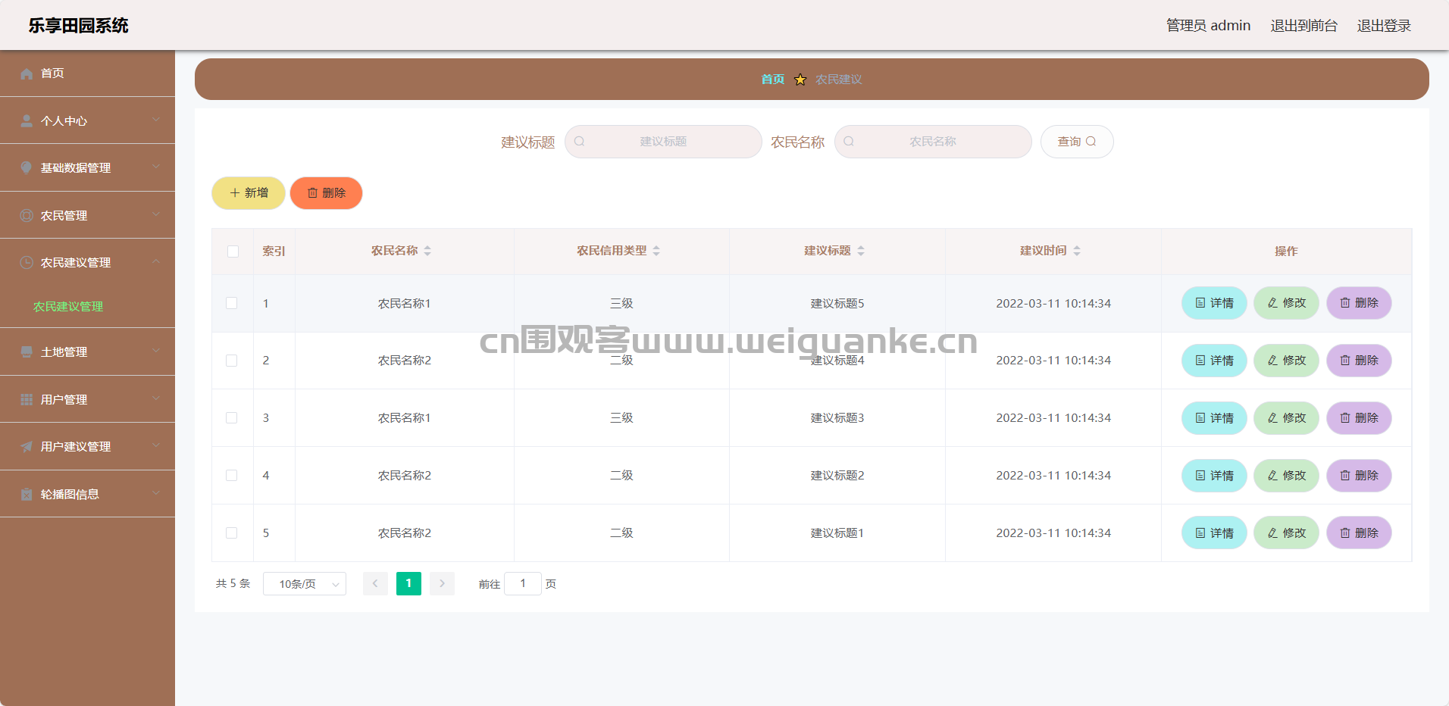Screen dimensions: 1449x706
Task: Sort the table by 建议标题 column
Action: [x=861, y=251]
